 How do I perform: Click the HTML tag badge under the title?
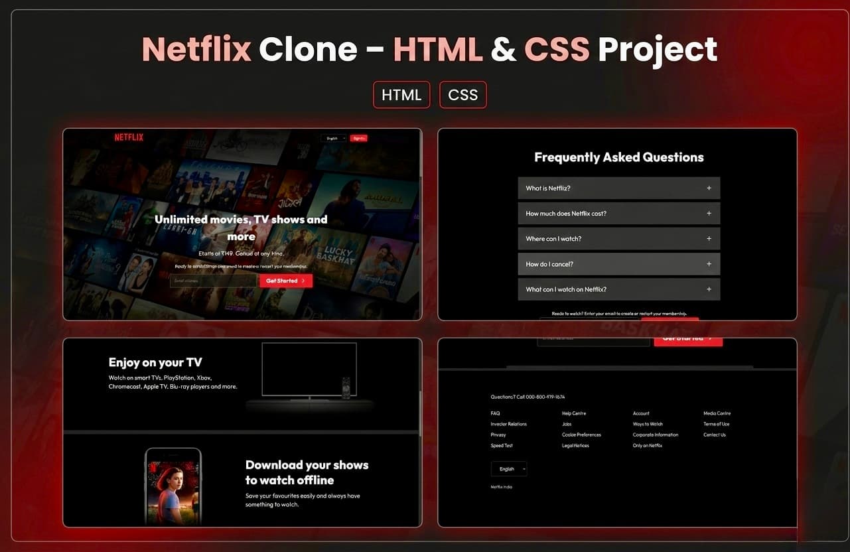[401, 95]
